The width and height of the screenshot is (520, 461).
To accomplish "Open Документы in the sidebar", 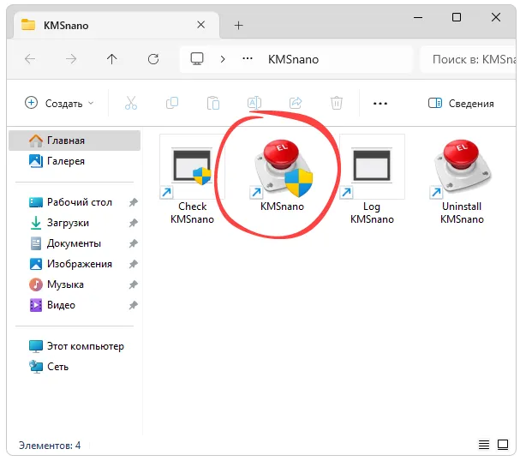I will pos(75,243).
